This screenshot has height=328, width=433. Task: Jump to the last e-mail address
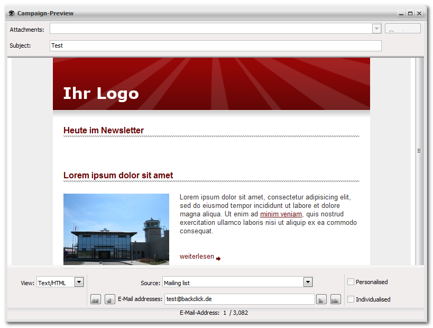(336, 299)
